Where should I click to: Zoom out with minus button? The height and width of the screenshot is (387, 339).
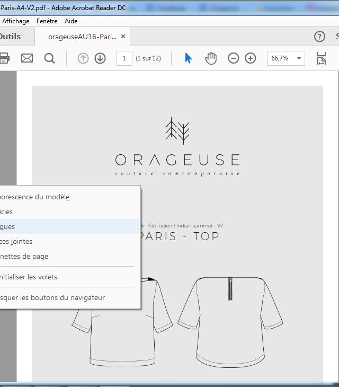click(233, 58)
